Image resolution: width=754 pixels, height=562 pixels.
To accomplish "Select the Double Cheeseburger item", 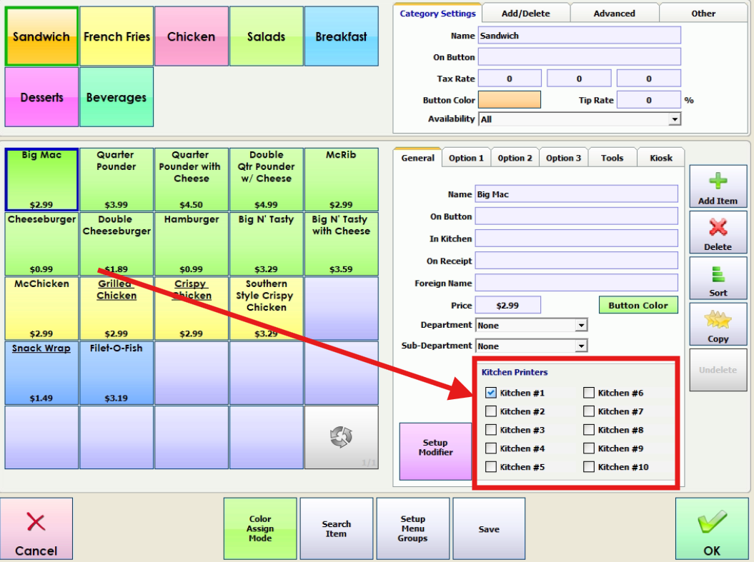I will click(116, 244).
